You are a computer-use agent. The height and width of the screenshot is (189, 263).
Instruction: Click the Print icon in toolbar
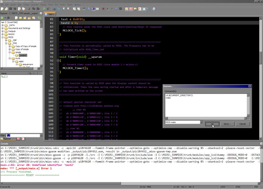click(x=154, y=9)
